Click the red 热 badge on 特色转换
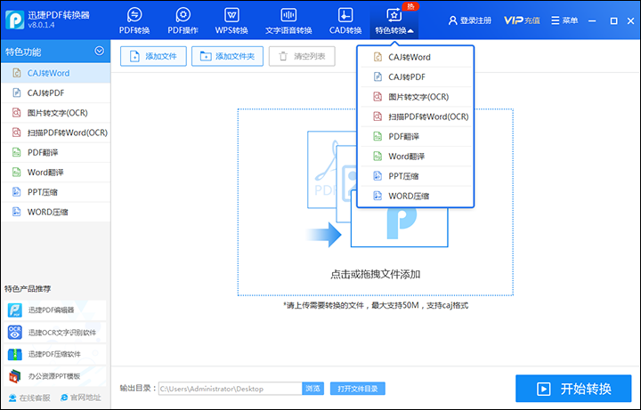 (x=410, y=6)
